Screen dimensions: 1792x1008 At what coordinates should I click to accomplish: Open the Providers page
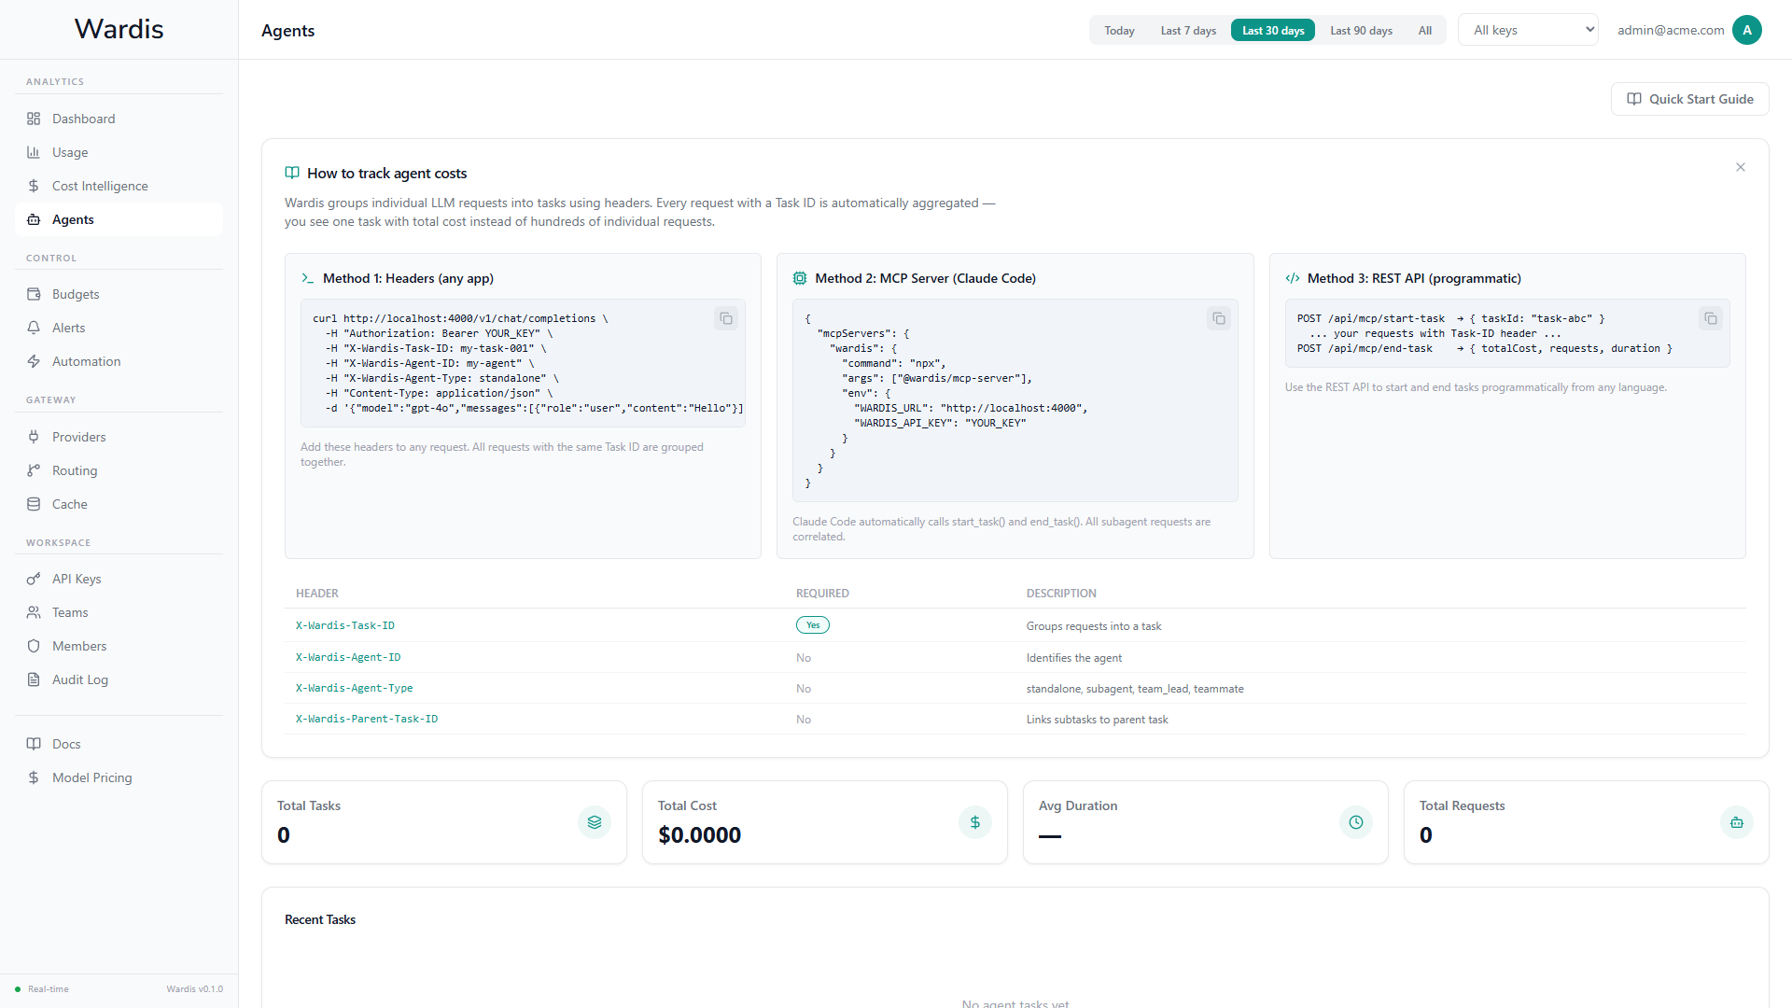(x=119, y=437)
